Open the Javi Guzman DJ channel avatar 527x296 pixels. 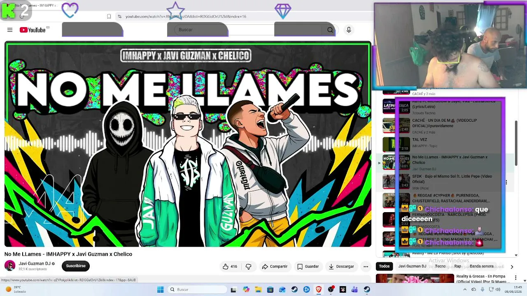10,266
